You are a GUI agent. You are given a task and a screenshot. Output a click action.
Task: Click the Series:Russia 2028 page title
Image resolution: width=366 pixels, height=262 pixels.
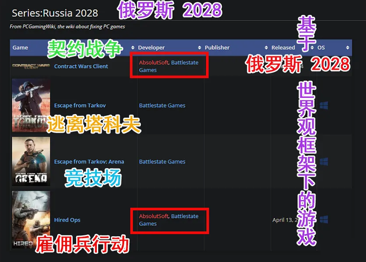click(55, 13)
